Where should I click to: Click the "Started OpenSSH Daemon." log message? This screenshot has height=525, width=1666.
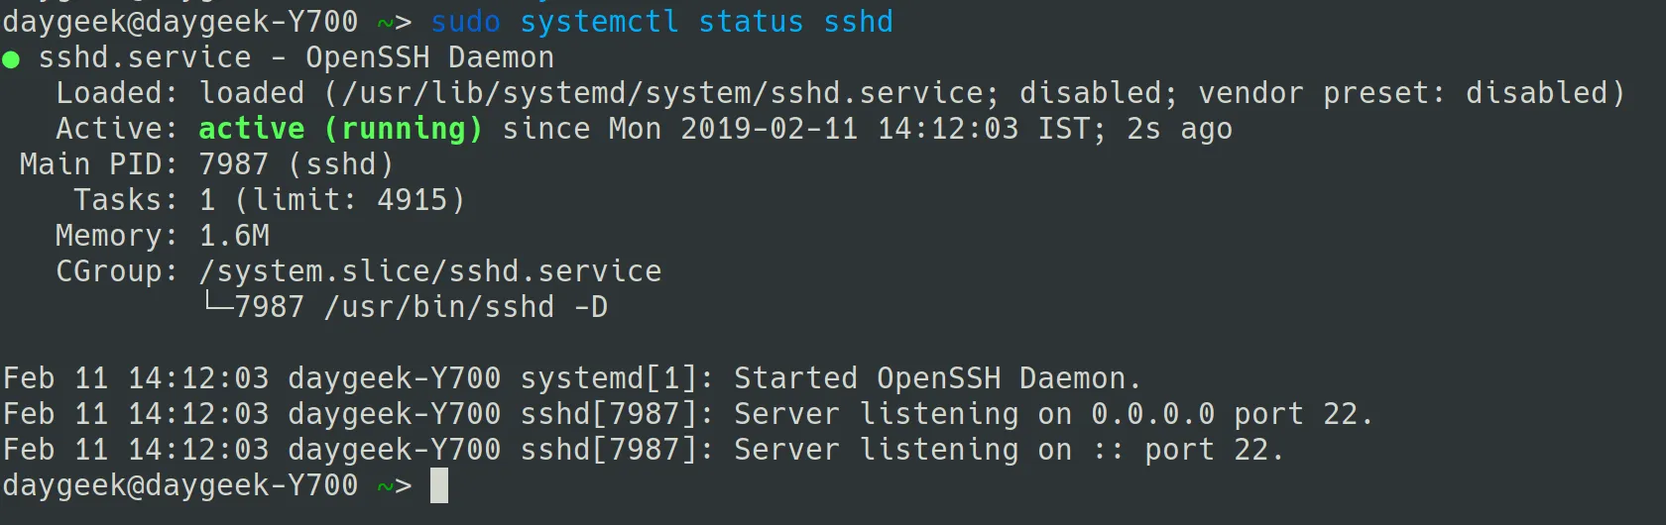point(937,378)
